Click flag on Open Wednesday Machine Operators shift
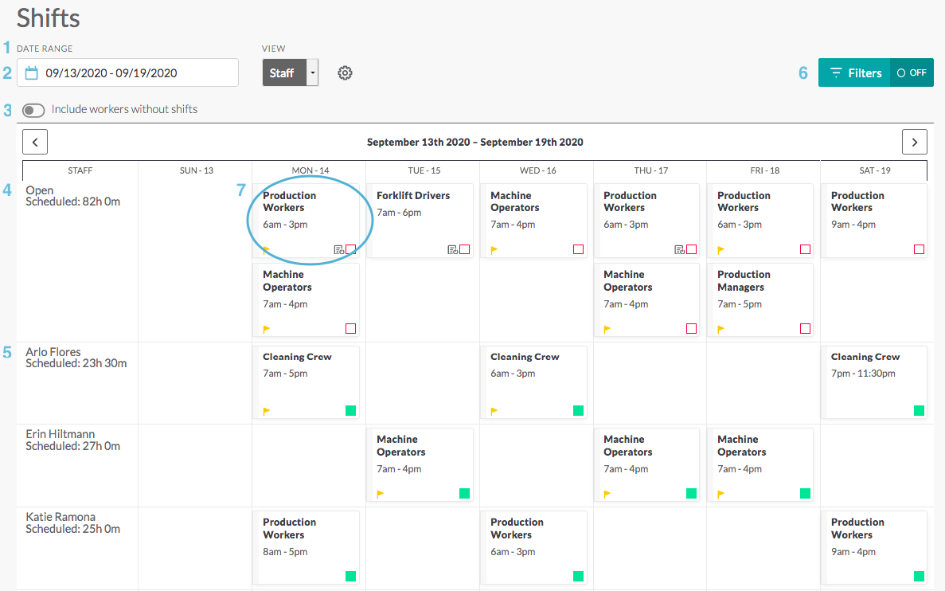Screen dimensions: 945x591 pos(494,249)
